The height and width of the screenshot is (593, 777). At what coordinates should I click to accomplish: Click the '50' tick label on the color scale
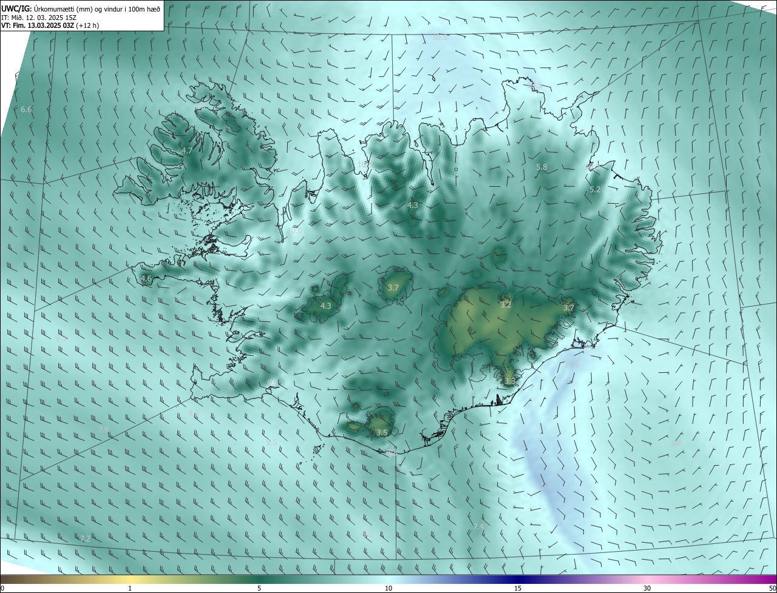[772, 588]
